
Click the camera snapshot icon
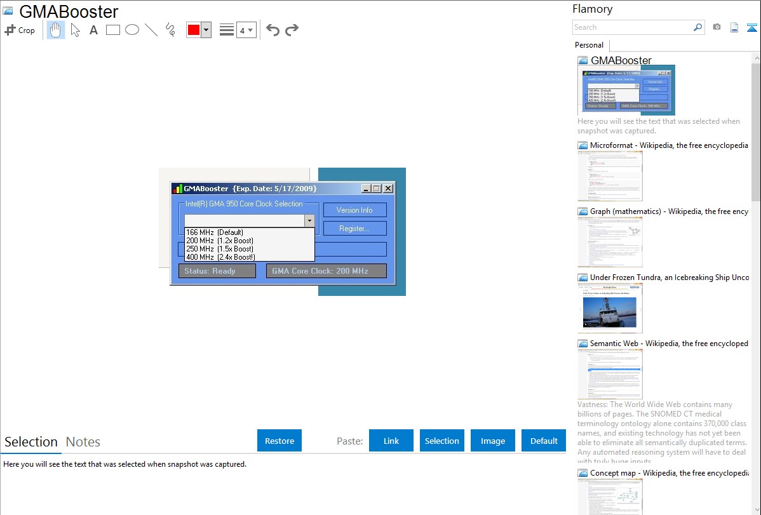coord(717,27)
